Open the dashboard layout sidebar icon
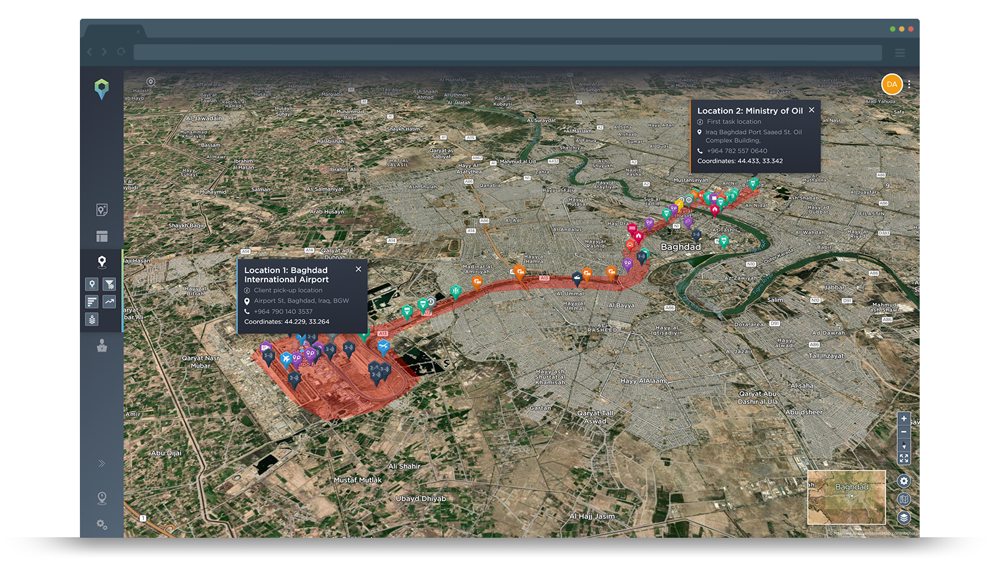 (102, 236)
